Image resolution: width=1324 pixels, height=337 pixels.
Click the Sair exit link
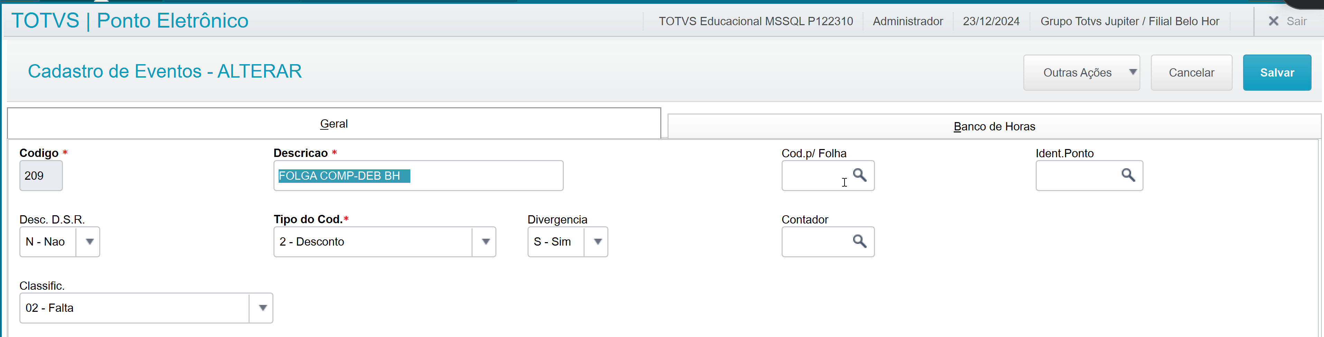click(x=1296, y=21)
